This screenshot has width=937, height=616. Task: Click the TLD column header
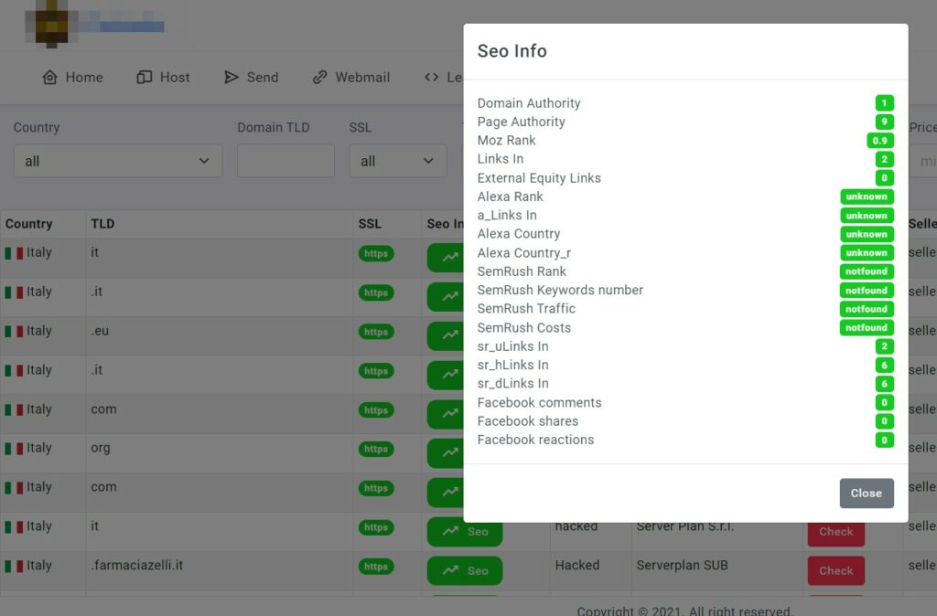(102, 224)
